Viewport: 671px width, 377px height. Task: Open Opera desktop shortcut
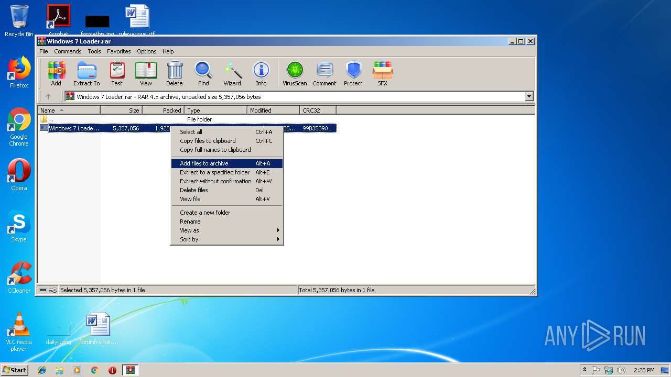19,175
